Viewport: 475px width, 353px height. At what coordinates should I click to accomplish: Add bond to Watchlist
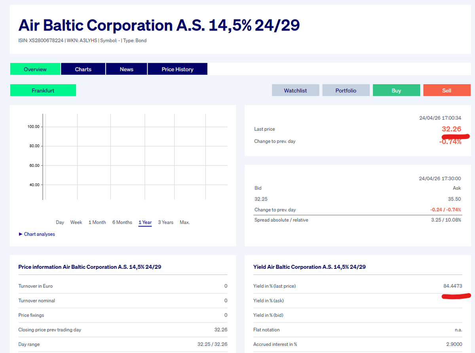tap(295, 91)
